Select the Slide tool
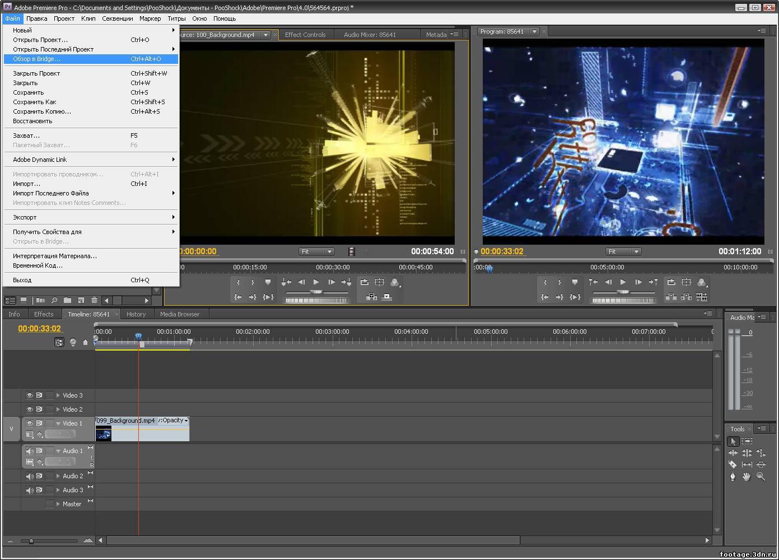 pyautogui.click(x=761, y=465)
